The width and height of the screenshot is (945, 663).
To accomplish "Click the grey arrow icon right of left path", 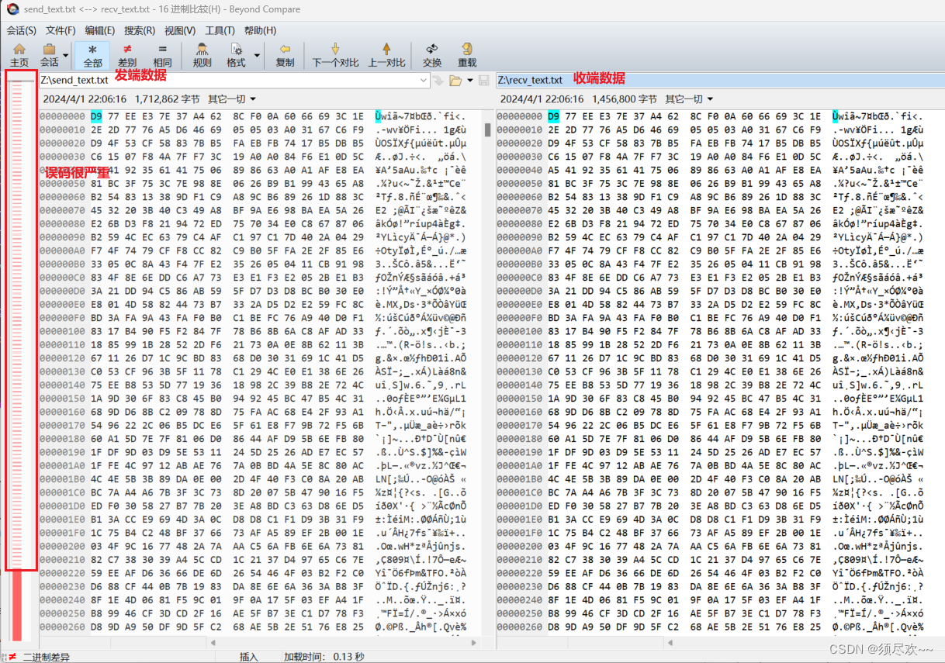I will pos(439,80).
